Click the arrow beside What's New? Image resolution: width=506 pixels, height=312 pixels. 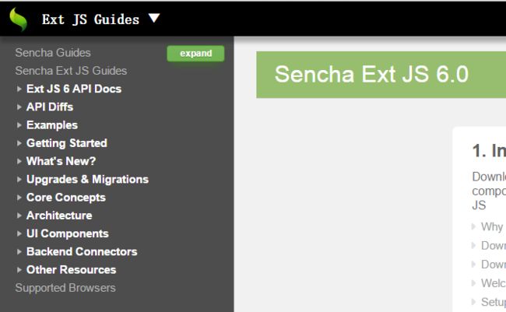coord(19,161)
